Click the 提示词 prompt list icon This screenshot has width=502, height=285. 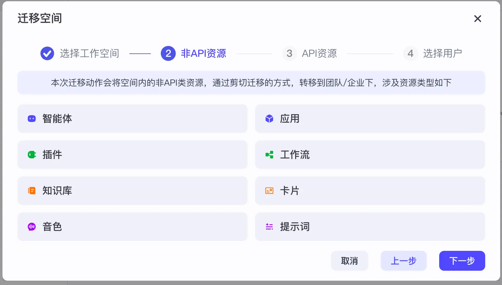click(269, 227)
